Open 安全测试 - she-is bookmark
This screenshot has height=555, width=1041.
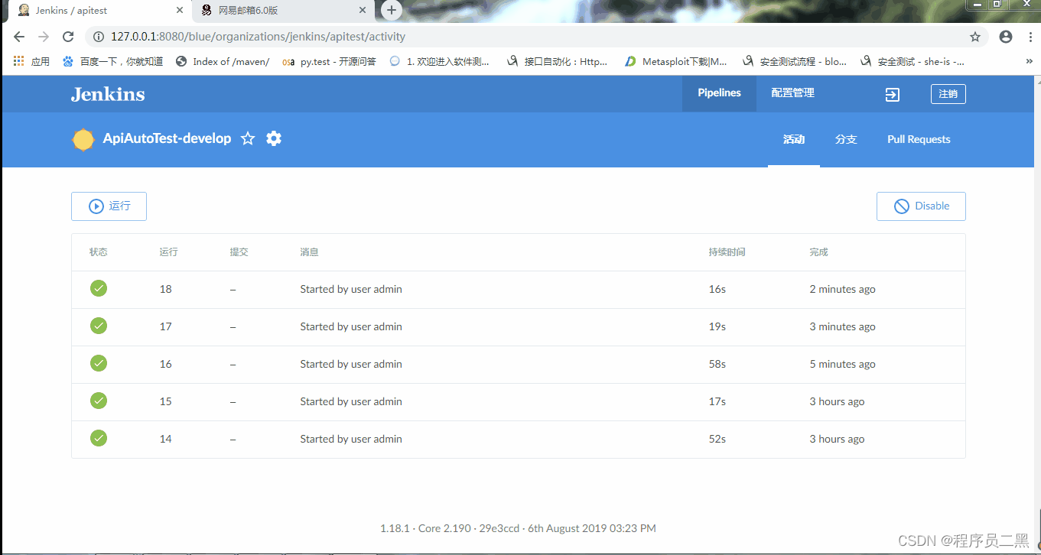913,61
